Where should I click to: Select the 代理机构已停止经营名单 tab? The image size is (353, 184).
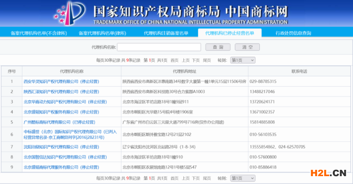pyautogui.click(x=229, y=33)
